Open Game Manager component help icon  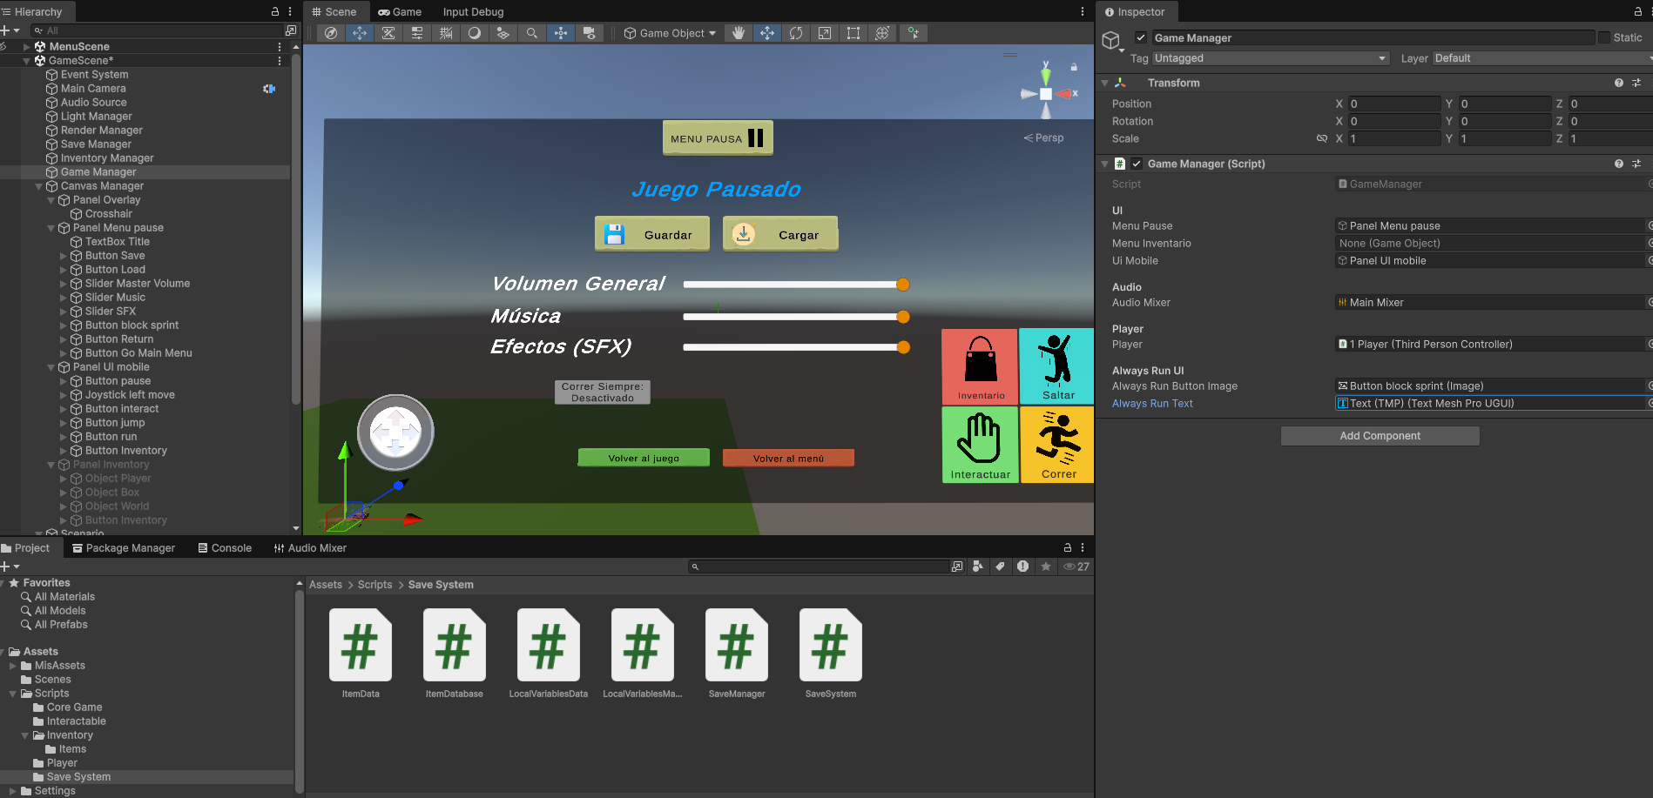tap(1619, 164)
